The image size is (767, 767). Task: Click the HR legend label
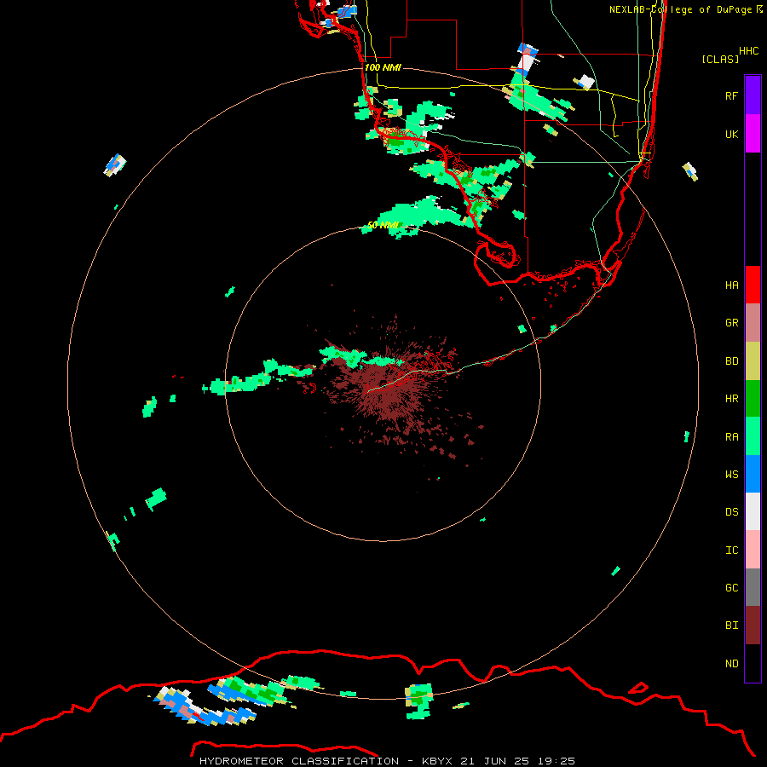(x=731, y=399)
